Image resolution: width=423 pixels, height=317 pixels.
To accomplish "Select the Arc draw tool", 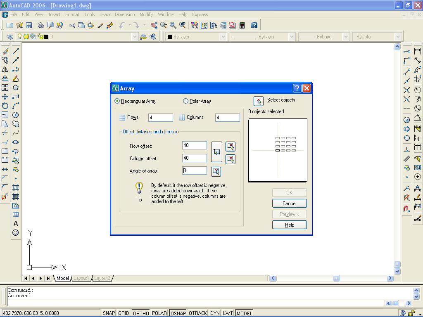I will click(x=16, y=106).
